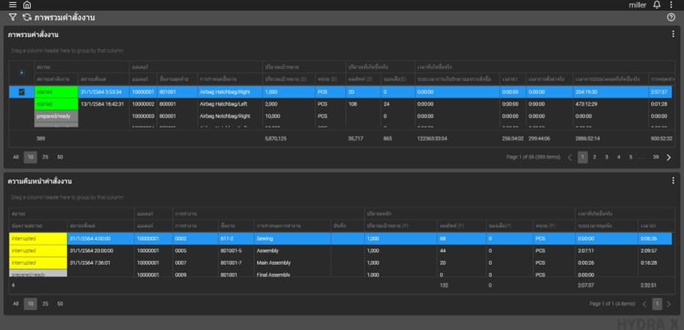Screen dimensions: 684x330
Task: Click duration cell 473:12:29
Action: [x=609, y=104]
